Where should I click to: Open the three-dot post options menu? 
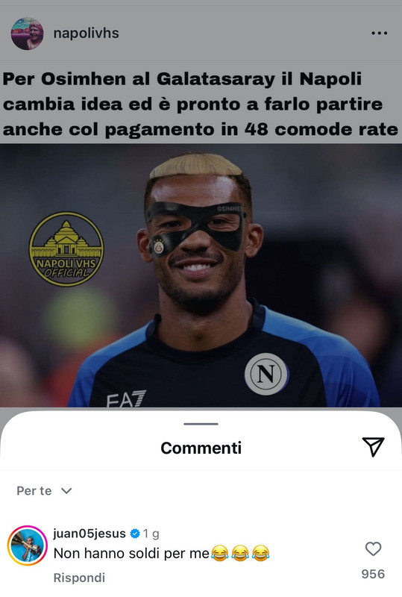[379, 34]
